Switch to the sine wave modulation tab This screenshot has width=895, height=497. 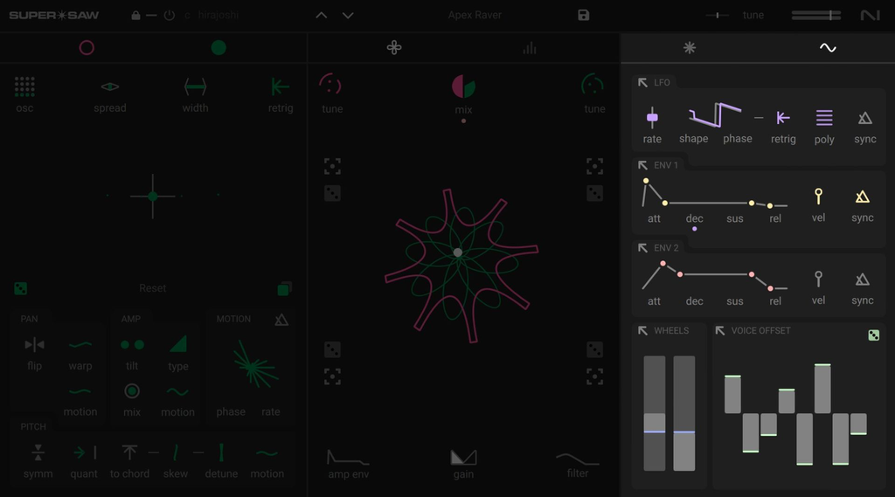(828, 48)
